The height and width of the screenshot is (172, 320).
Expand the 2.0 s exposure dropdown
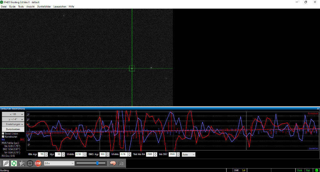coord(59,163)
